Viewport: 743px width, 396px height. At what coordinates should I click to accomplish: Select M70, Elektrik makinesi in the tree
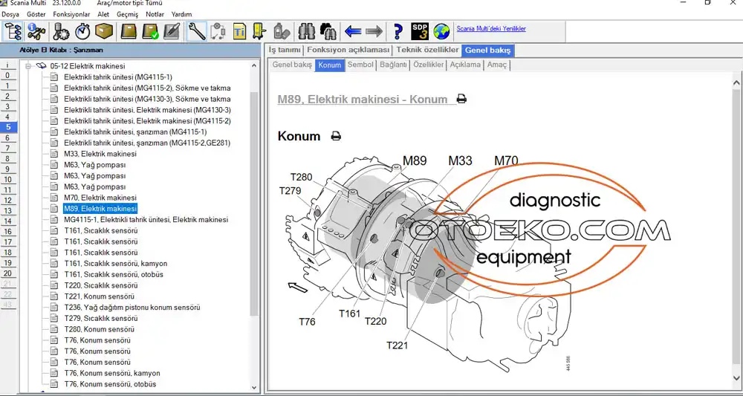(100, 198)
